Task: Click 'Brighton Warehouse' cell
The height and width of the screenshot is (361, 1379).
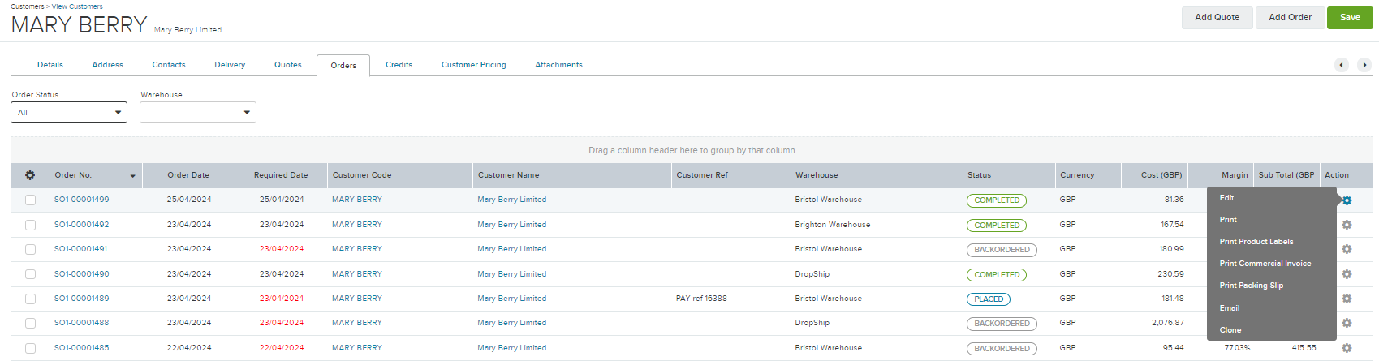Action: (833, 225)
